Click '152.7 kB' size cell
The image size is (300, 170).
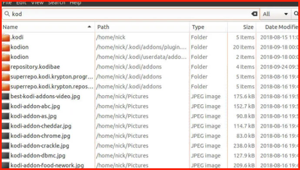244,107
